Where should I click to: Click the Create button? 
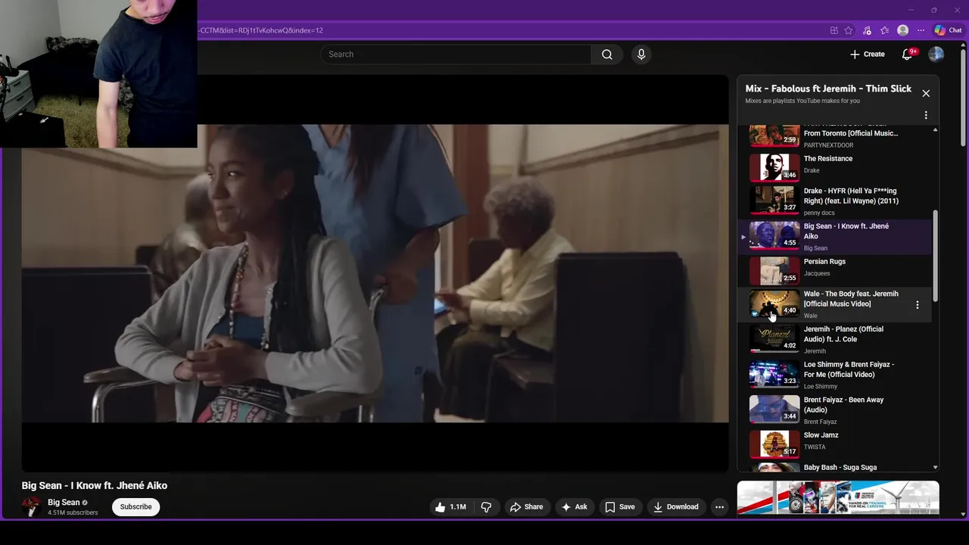point(867,54)
